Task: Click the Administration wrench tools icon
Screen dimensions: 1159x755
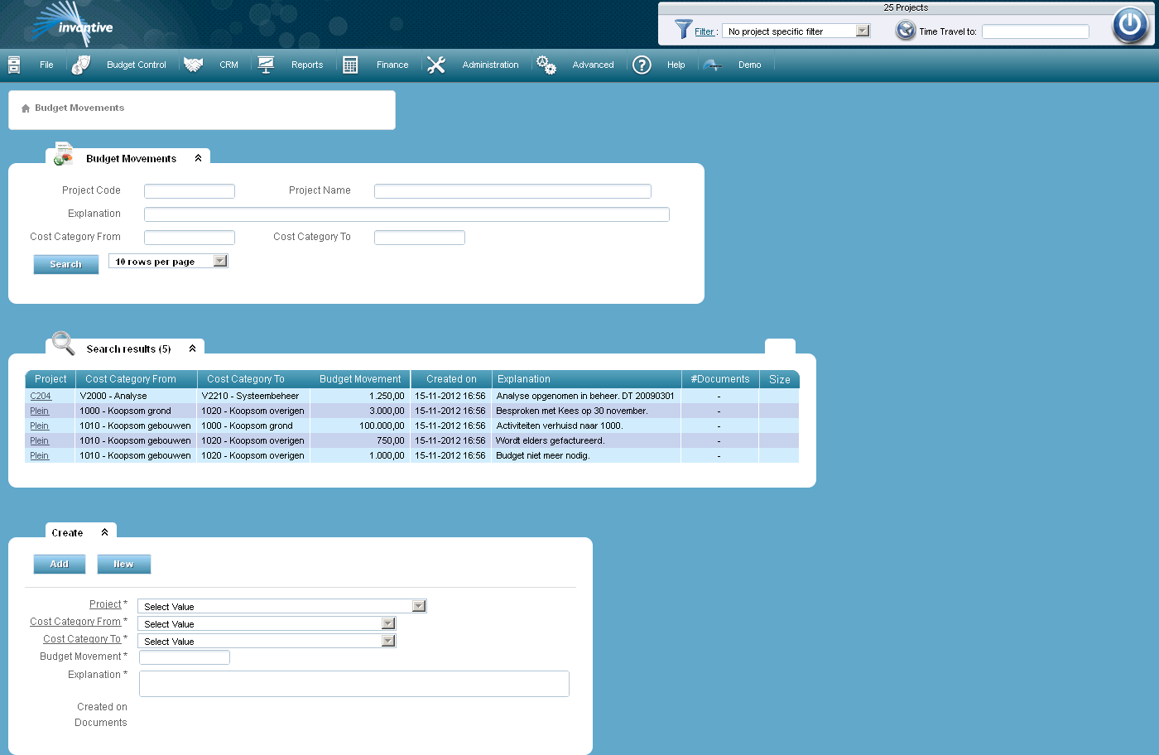Action: [x=436, y=65]
